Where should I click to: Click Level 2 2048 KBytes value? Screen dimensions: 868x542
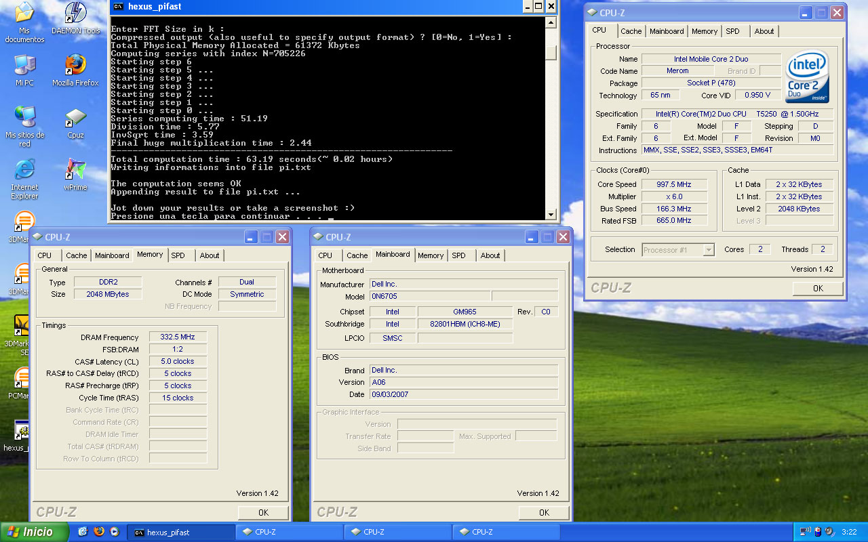point(800,209)
